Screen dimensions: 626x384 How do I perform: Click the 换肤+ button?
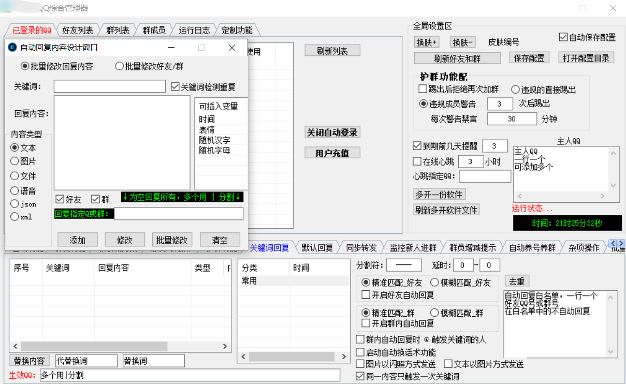click(x=427, y=42)
